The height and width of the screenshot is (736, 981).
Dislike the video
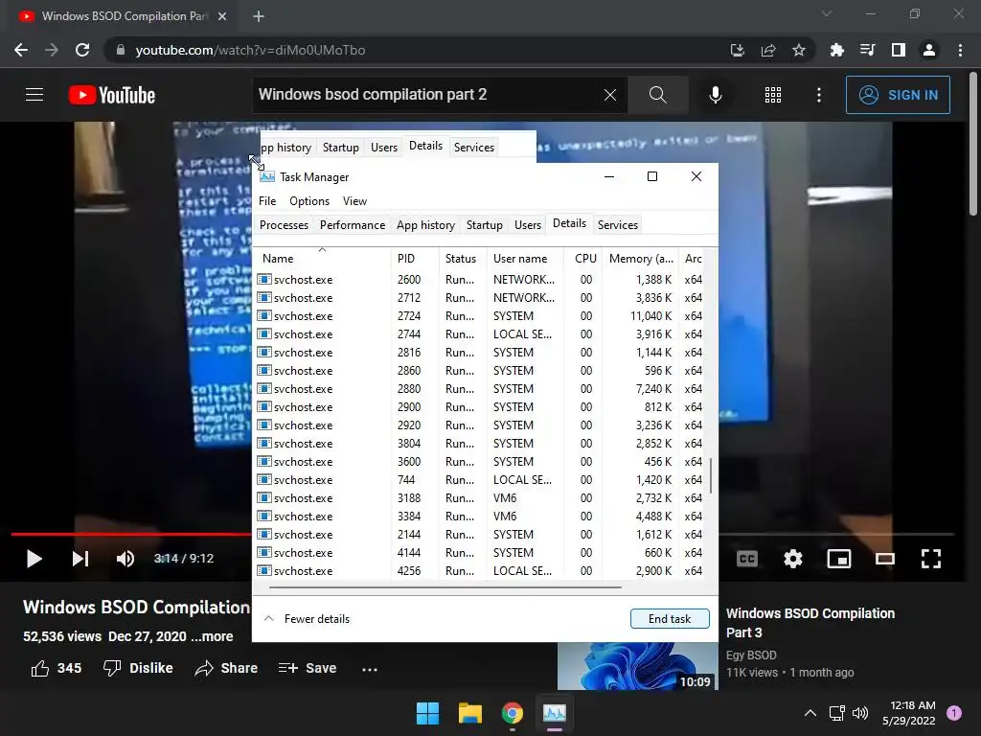(x=138, y=668)
